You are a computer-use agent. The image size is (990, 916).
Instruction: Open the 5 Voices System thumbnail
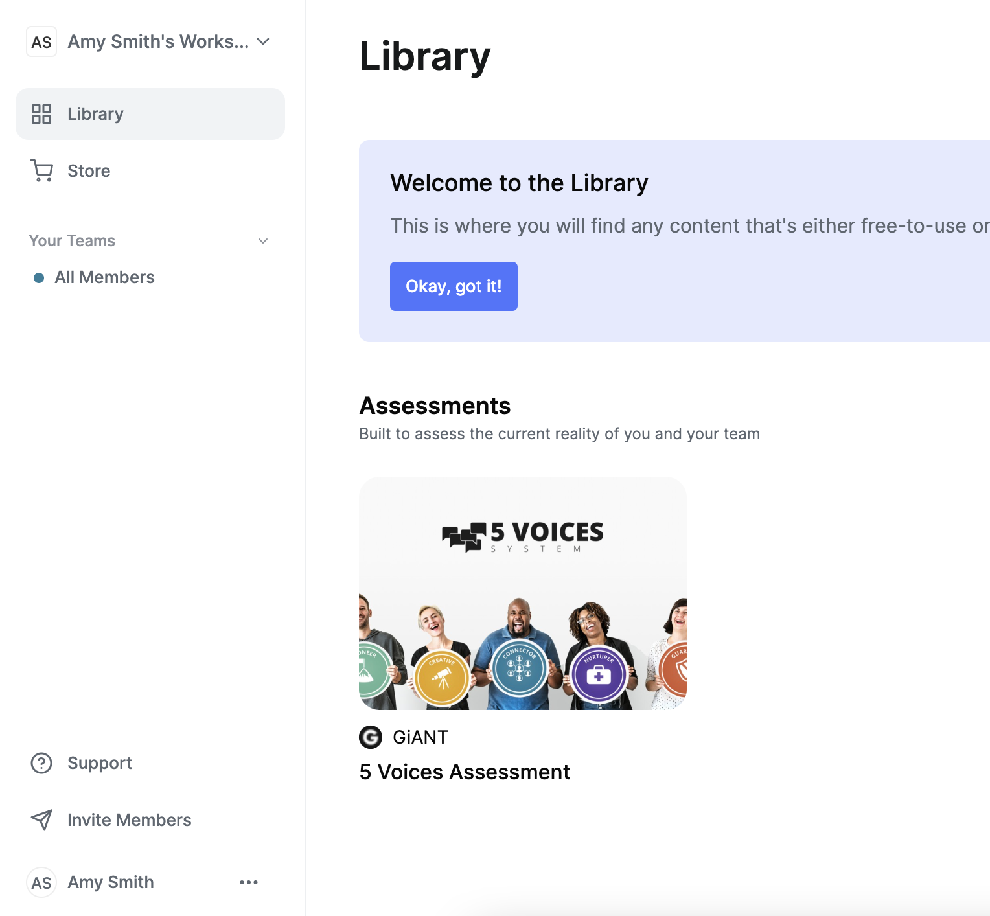[x=523, y=593]
